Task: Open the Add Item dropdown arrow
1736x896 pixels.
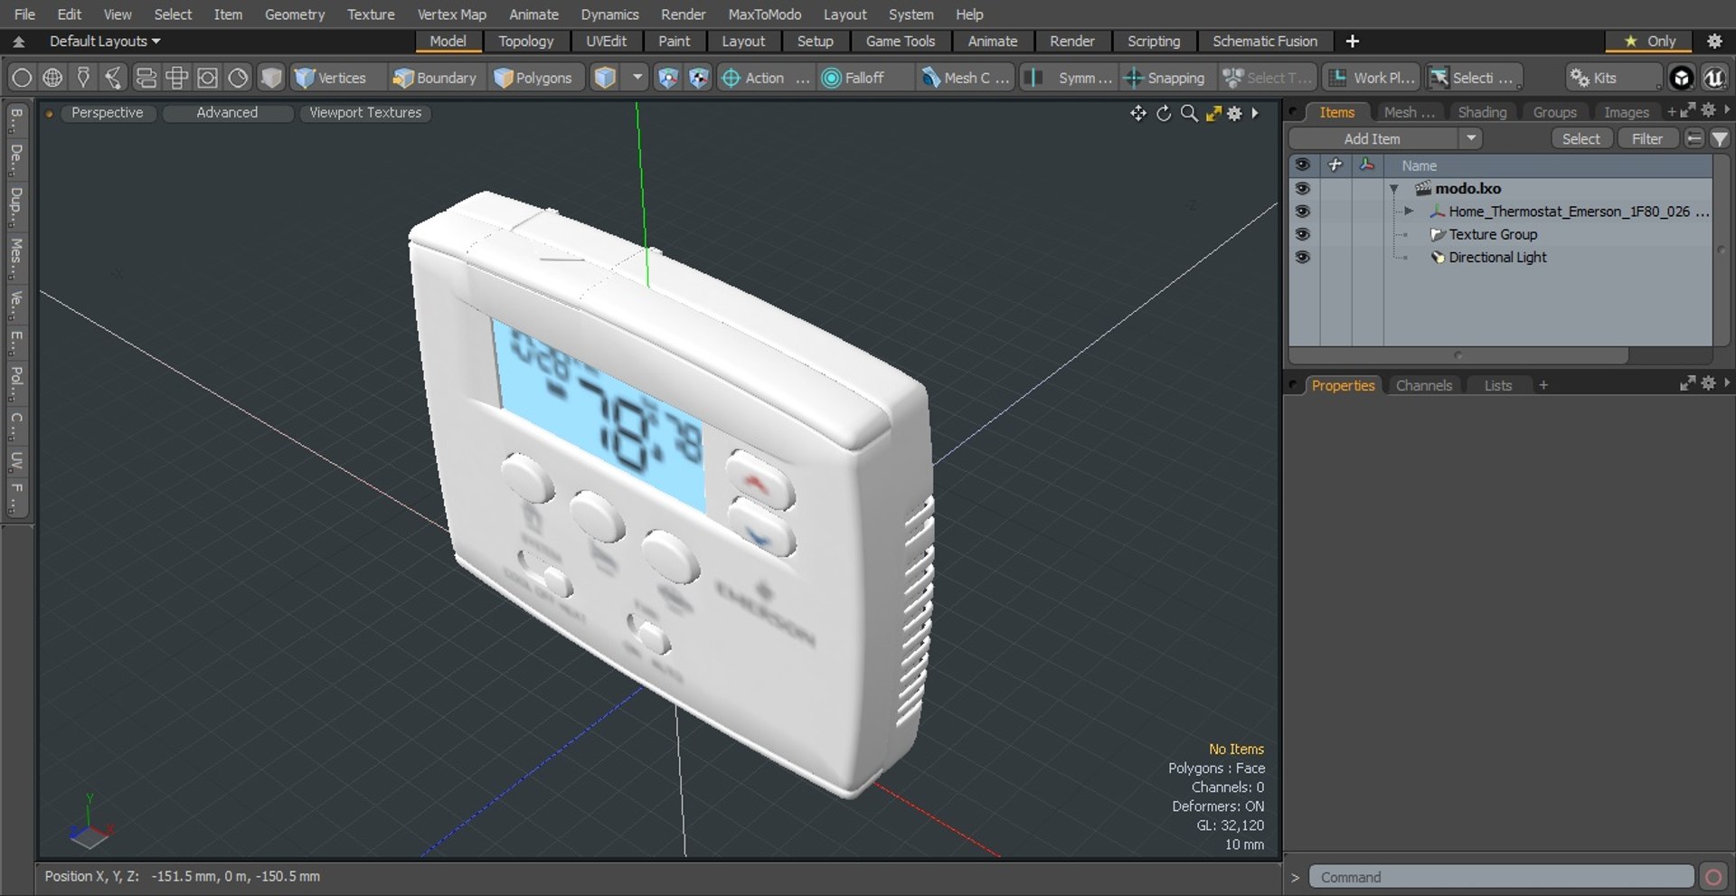Action: (1471, 138)
